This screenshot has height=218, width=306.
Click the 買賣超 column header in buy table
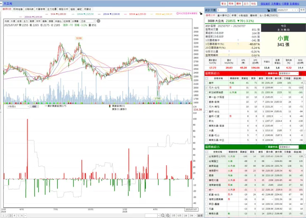pos(244,78)
